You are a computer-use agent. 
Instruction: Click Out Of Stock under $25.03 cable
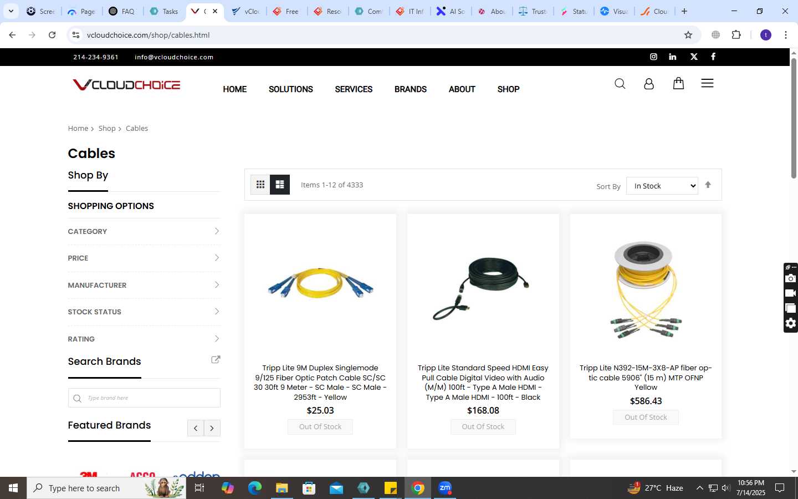[320, 427]
